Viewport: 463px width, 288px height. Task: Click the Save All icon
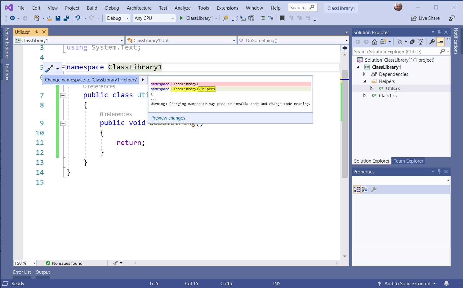point(66,18)
